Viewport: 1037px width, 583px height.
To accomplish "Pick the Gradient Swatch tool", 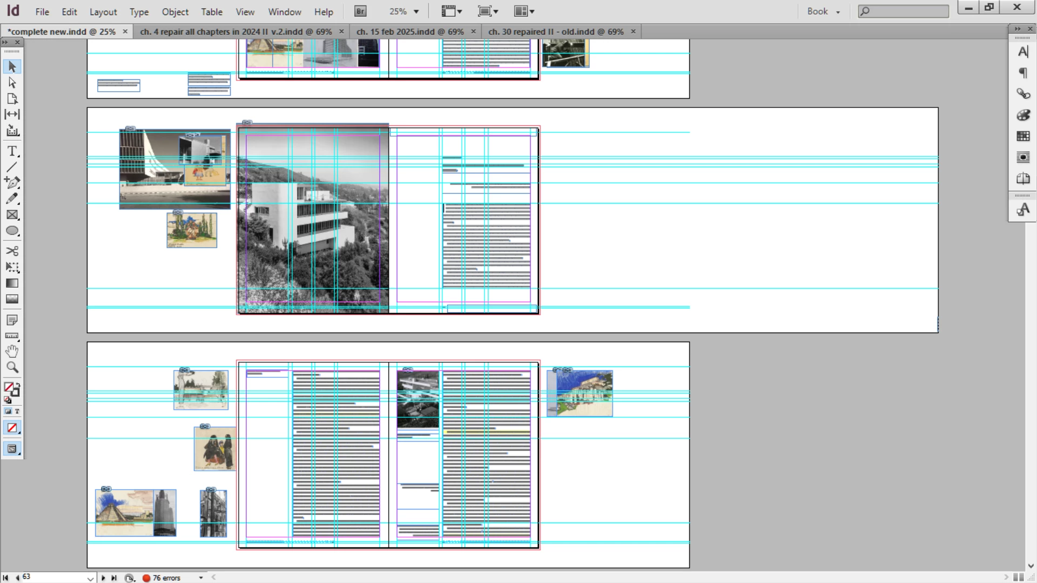I will 12,283.
